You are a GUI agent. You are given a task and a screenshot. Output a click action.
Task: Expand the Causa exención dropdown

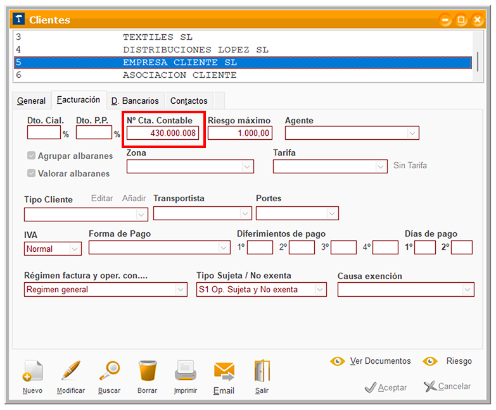467,290
